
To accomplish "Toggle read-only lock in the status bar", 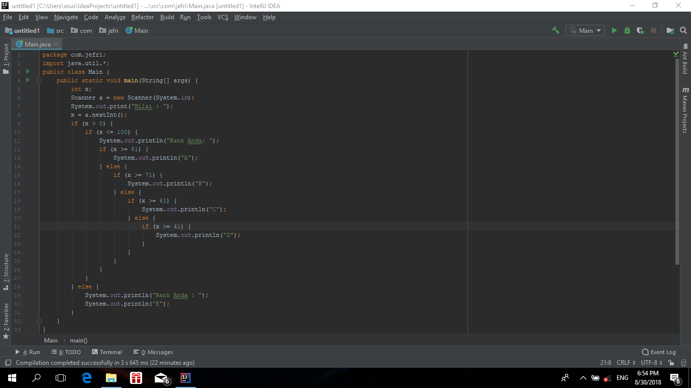I will pyautogui.click(x=671, y=362).
